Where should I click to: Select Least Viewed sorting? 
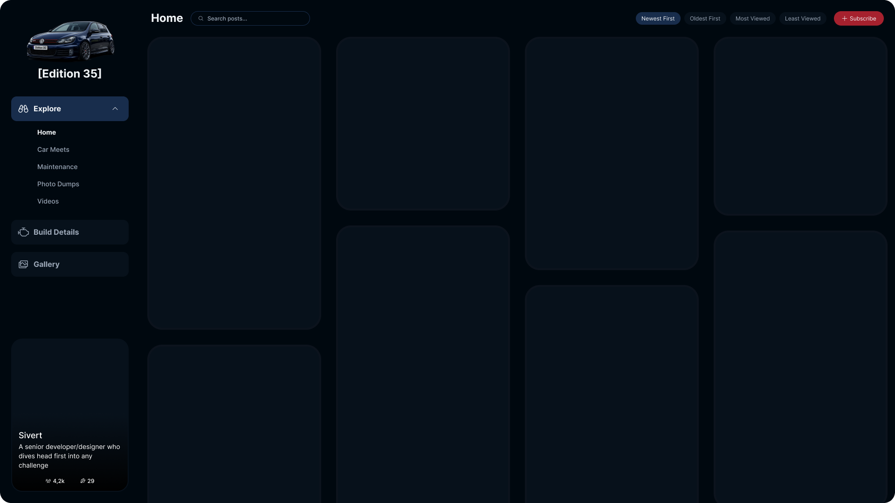click(802, 19)
